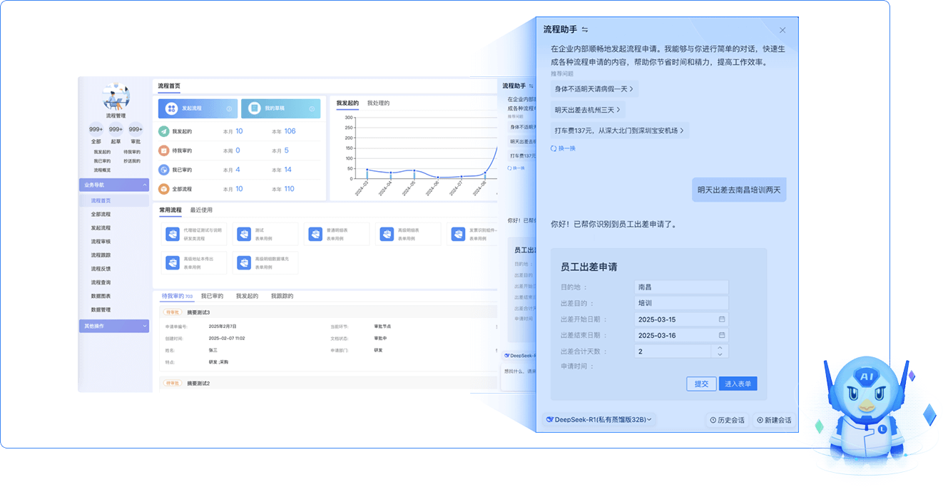Screen dimensions: 943x487
Task: Open the 高级明细表 form template
Action: pyautogui.click(x=406, y=235)
